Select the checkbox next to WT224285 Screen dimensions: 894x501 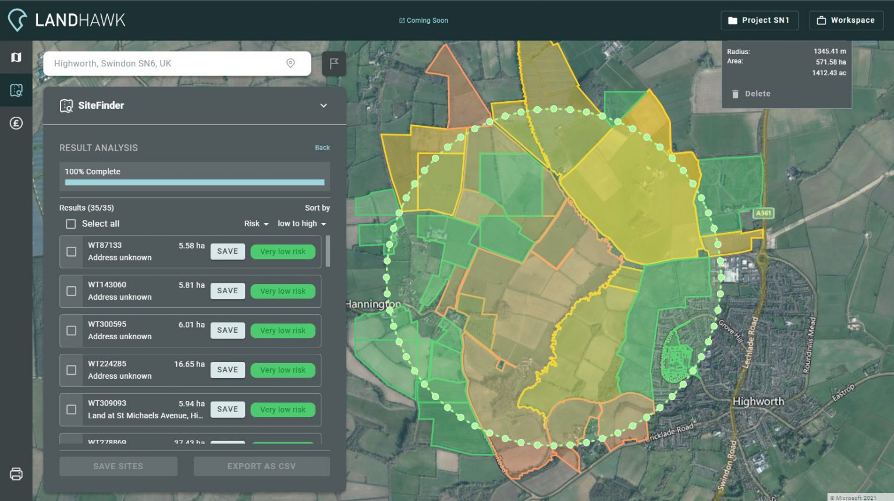(x=71, y=369)
